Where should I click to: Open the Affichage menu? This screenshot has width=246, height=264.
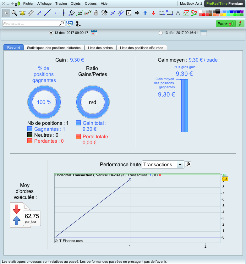[44, 3]
